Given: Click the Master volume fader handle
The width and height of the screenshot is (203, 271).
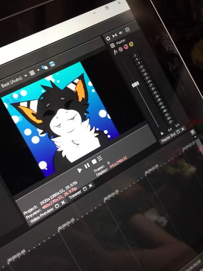Looking at the screenshot, I should point(135,84).
